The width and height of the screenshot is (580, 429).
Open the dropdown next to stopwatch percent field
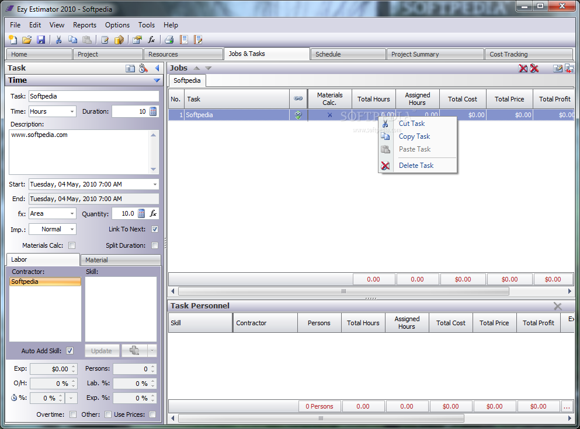[x=71, y=398]
